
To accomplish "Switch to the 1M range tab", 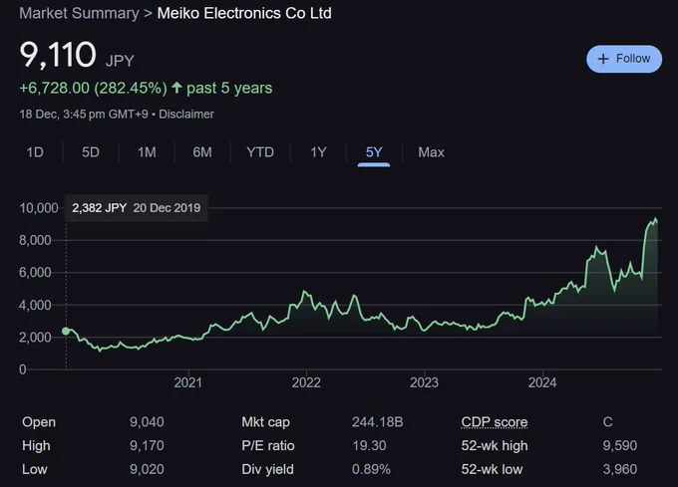I will [x=147, y=152].
